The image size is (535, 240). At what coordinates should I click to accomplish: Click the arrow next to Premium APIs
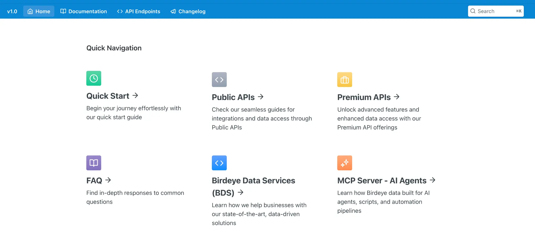point(397,97)
